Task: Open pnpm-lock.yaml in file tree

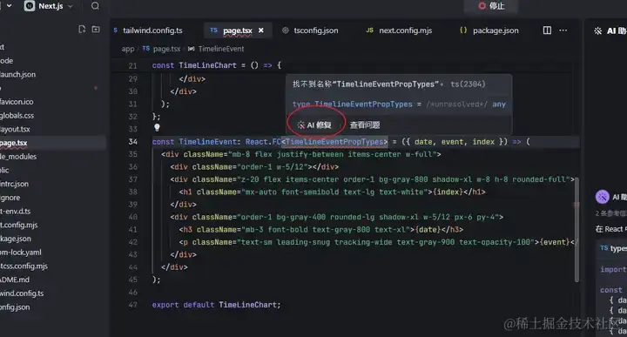Action: [x=20, y=253]
